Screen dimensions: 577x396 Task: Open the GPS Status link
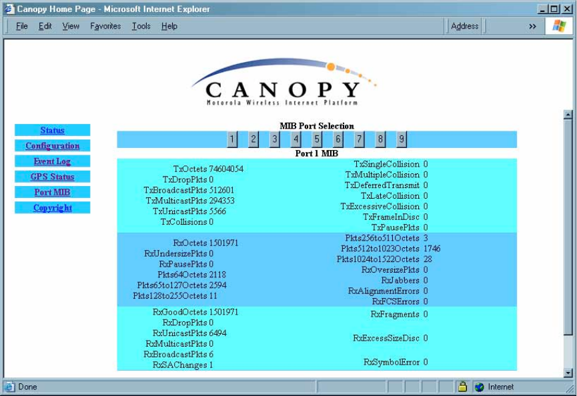click(52, 177)
